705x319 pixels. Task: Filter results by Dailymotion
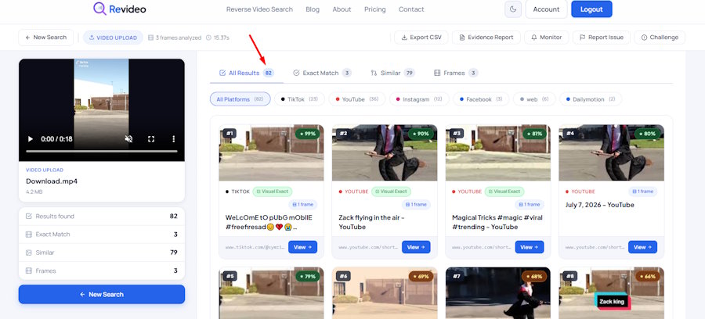tap(591, 99)
